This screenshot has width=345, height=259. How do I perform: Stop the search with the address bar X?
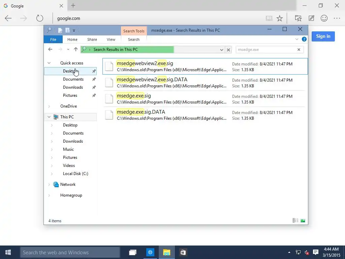(x=228, y=50)
